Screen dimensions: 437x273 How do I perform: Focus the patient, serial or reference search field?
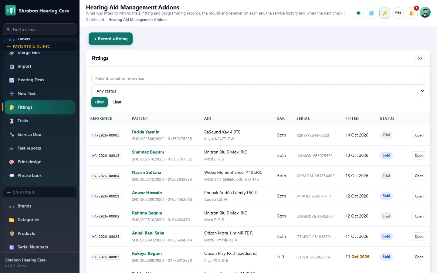258,78
